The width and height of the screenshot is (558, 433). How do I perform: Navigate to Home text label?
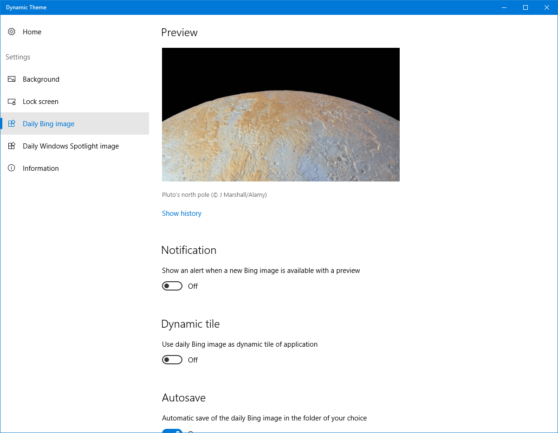click(32, 32)
